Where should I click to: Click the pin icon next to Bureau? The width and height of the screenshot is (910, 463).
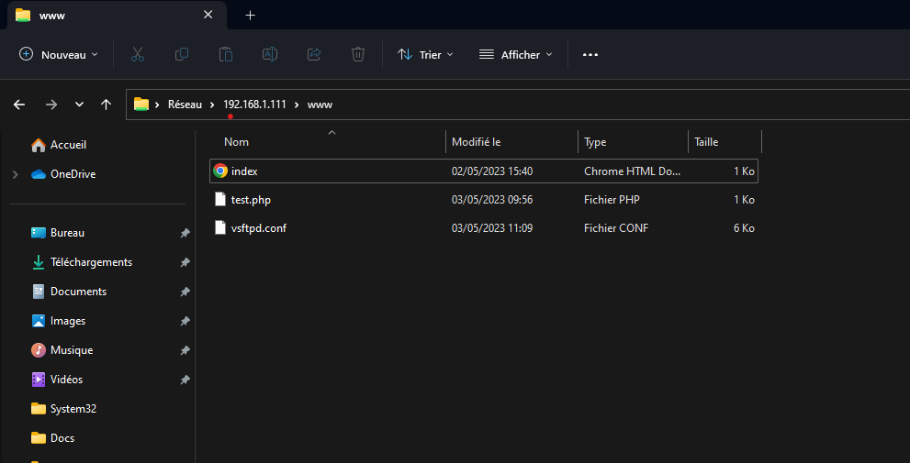click(x=185, y=233)
